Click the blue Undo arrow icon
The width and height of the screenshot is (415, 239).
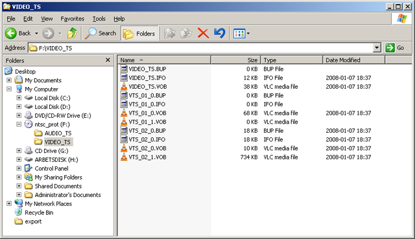pos(220,33)
